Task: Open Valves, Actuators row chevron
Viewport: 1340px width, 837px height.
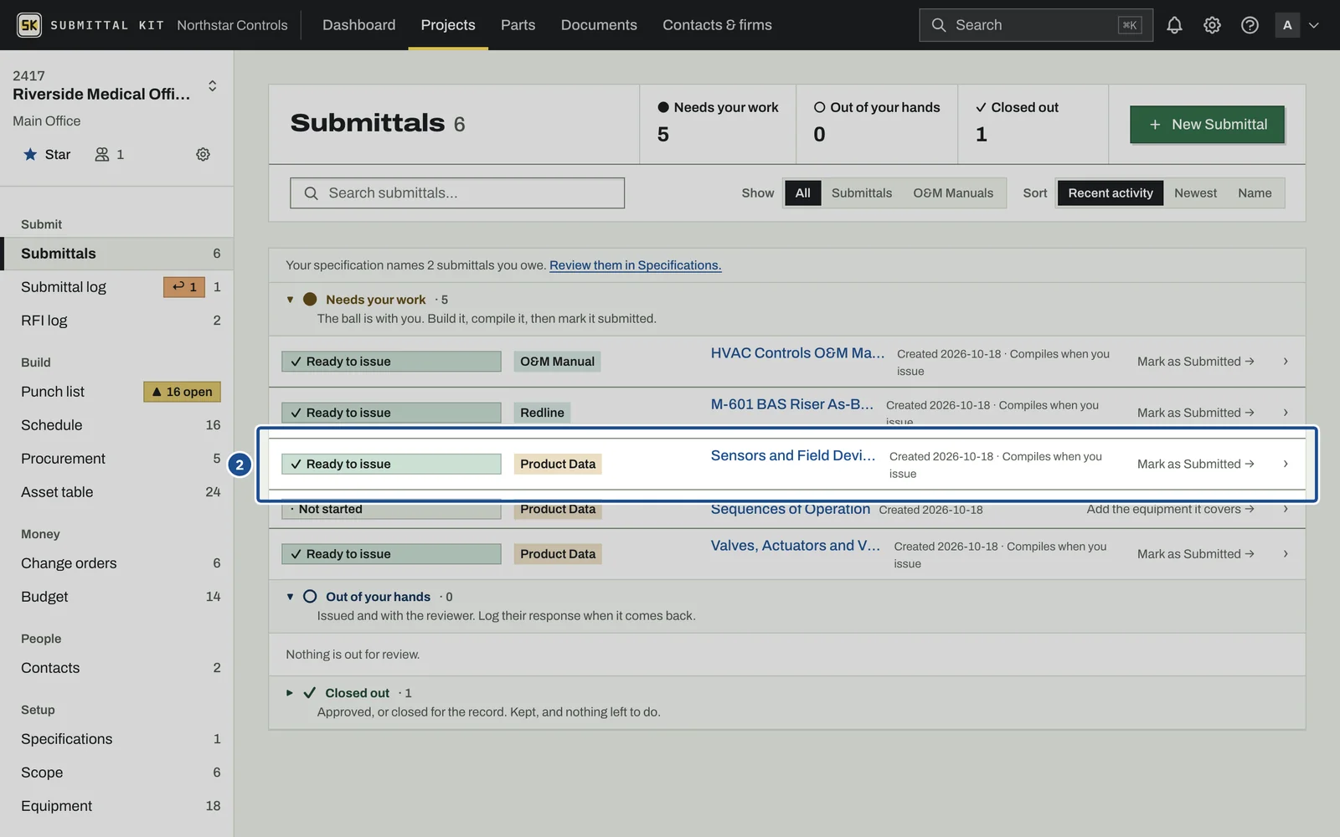Action: point(1286,554)
